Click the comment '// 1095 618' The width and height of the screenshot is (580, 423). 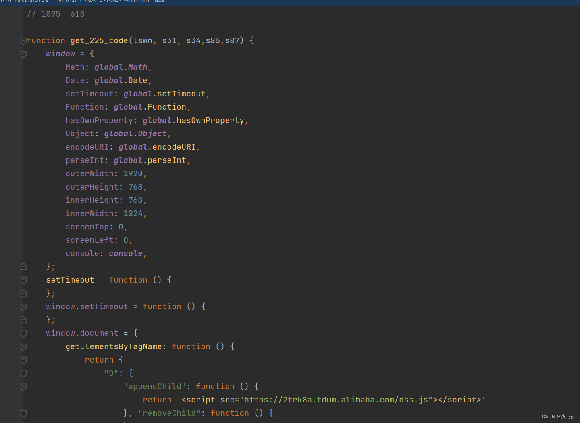56,14
